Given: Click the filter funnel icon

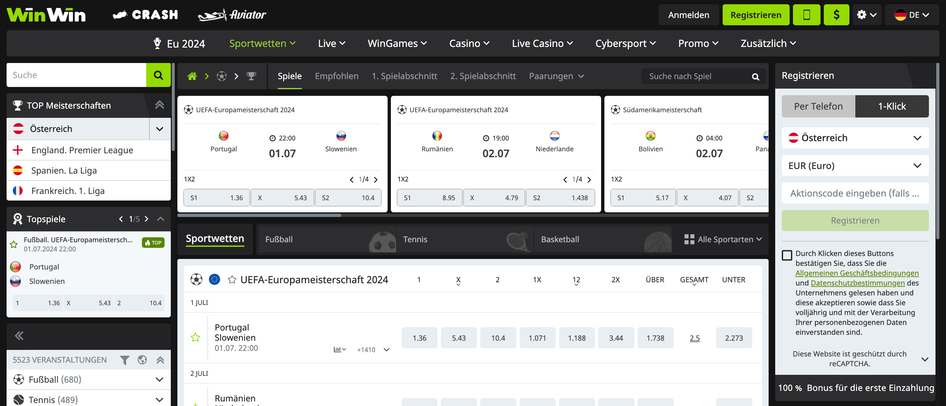Looking at the screenshot, I should click(124, 360).
